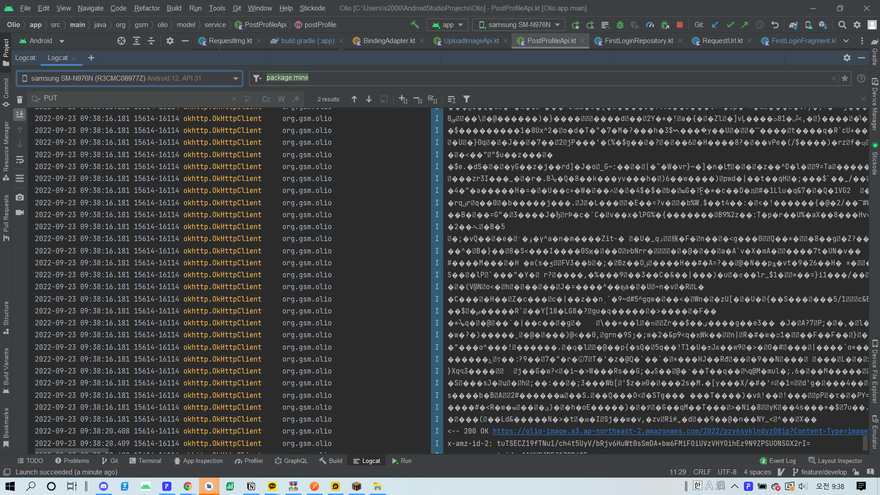Screen dimensions: 880x495
Task: Click the green Debug app bug icon
Action: tap(620, 25)
